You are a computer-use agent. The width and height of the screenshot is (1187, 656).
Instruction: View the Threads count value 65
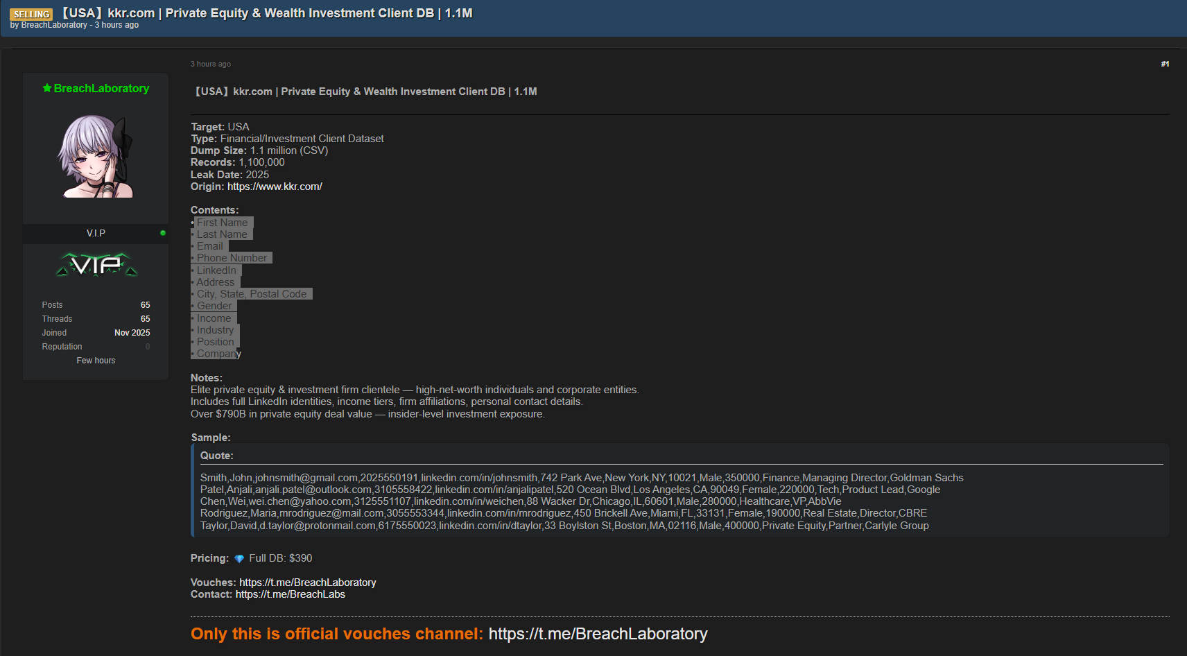(x=145, y=319)
